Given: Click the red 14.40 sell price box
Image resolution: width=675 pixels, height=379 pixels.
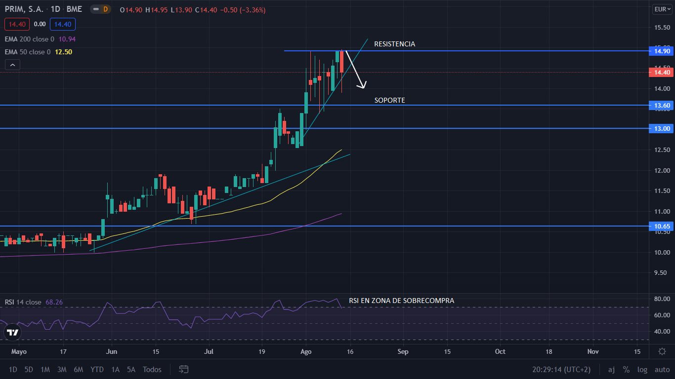Looking at the screenshot, I should (17, 24).
